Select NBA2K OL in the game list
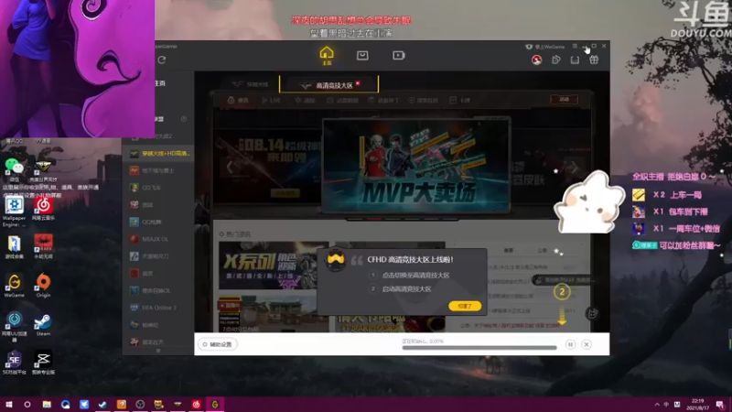This screenshot has height=412, width=732. click(x=158, y=239)
